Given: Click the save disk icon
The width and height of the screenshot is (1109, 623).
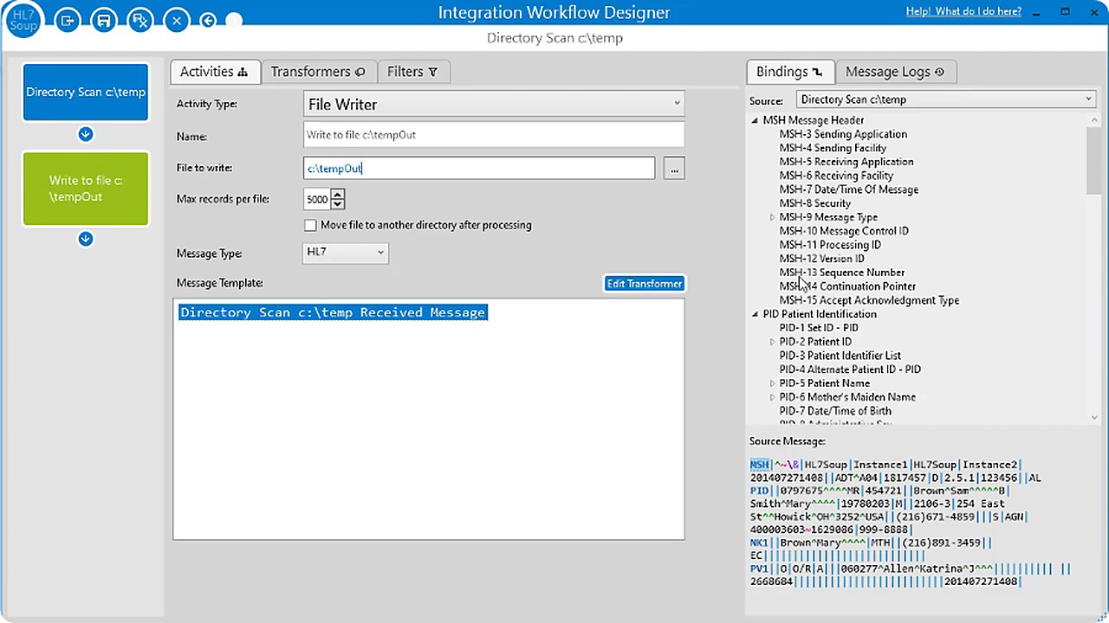Looking at the screenshot, I should point(104,20).
